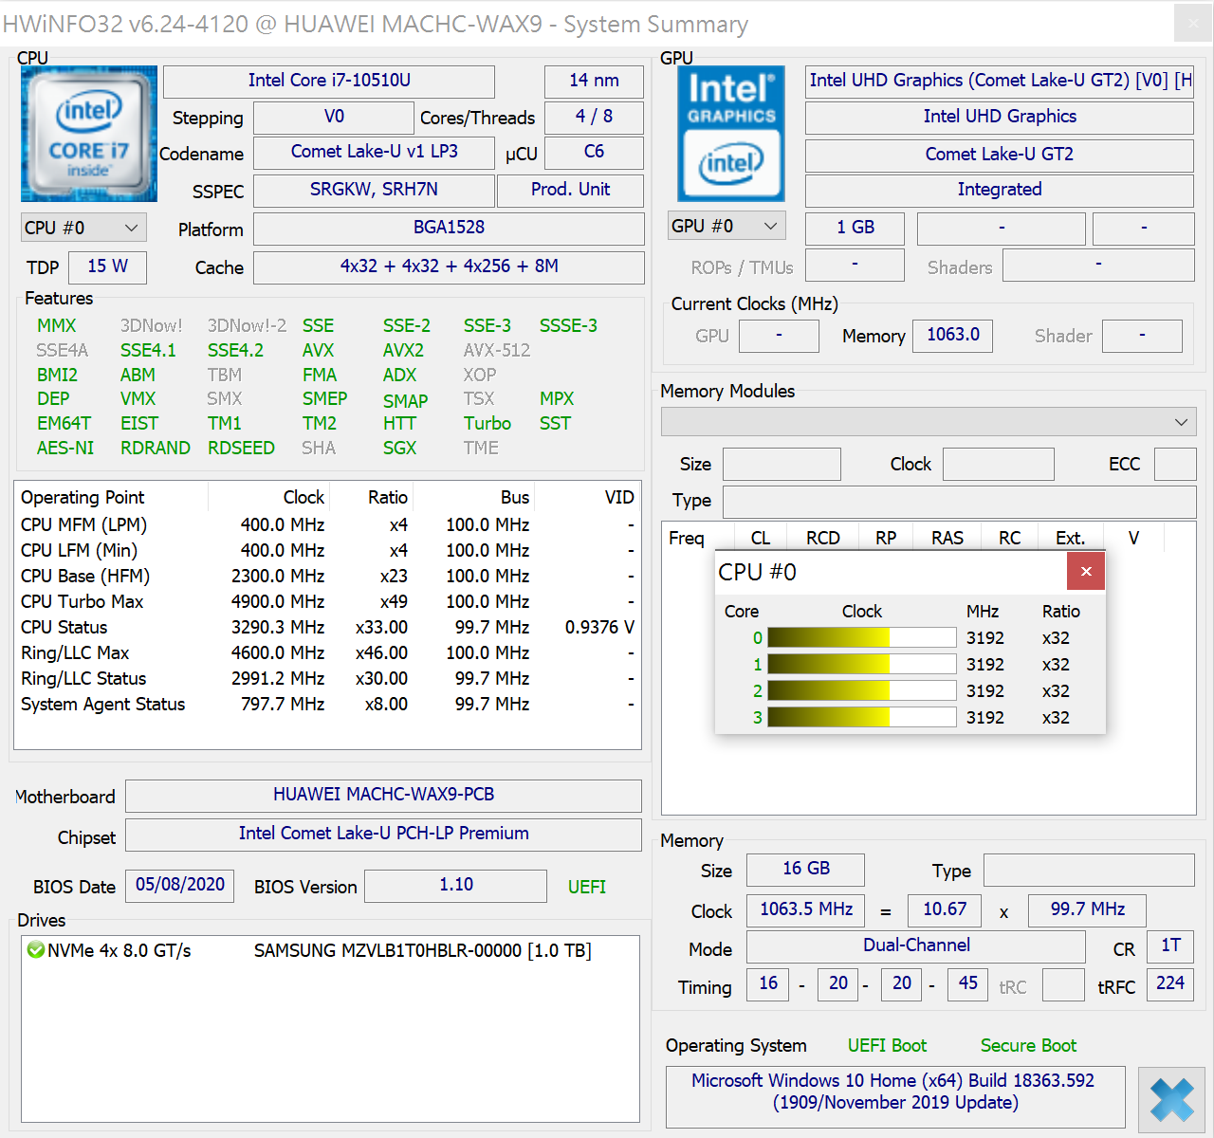Click the Dual-Channel mode value

(x=916, y=946)
